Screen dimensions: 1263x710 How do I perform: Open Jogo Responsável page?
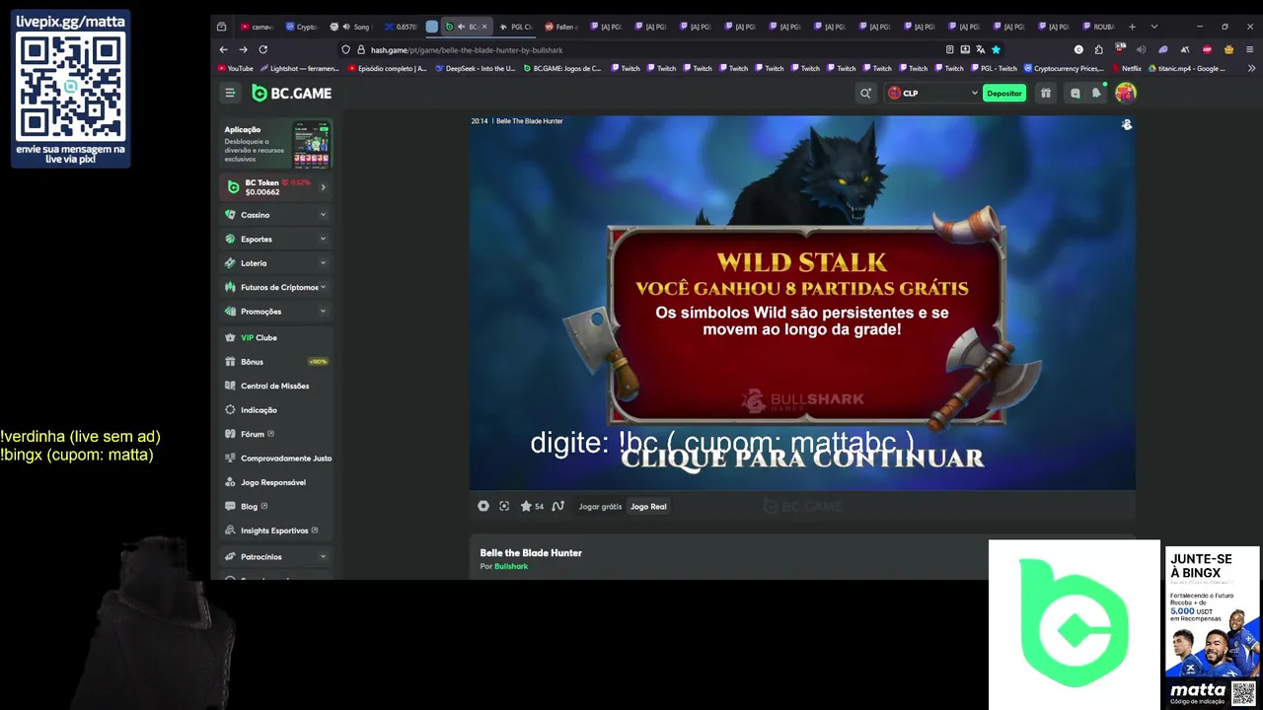pos(277,482)
